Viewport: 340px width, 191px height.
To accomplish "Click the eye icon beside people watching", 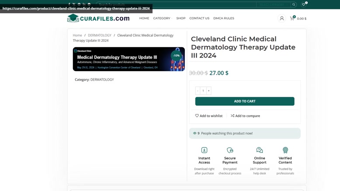I will point(195,133).
